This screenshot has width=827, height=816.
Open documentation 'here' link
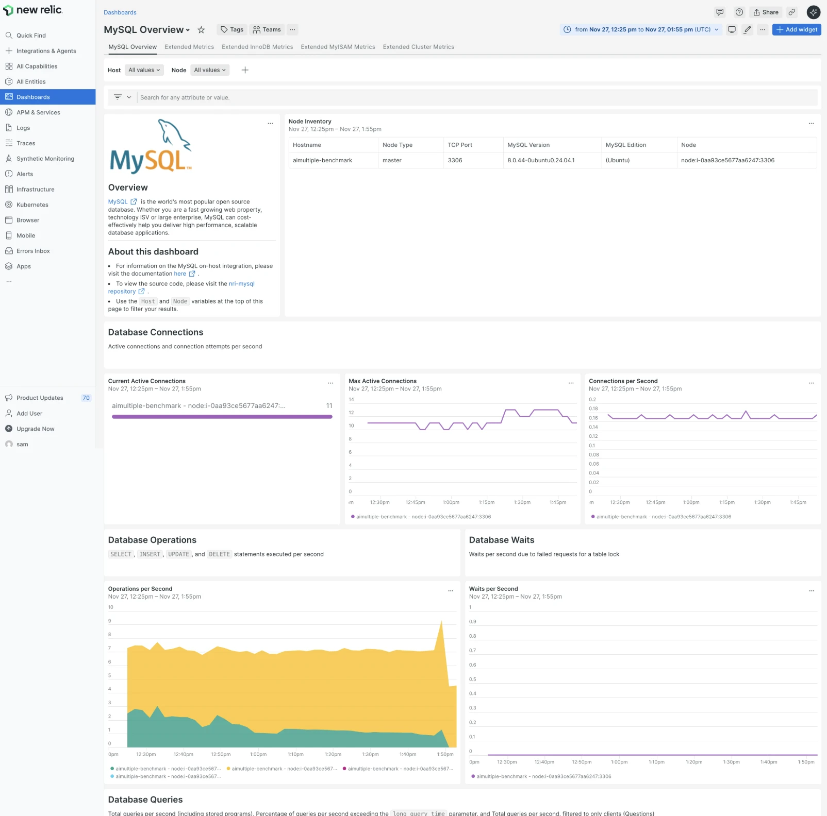180,274
